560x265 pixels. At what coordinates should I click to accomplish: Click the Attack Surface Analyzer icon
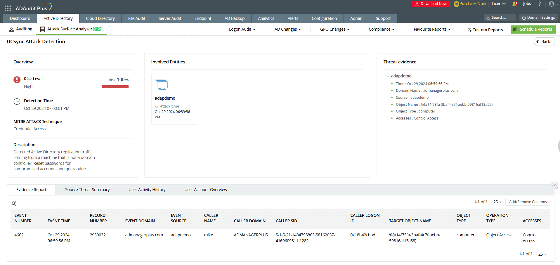[43, 29]
